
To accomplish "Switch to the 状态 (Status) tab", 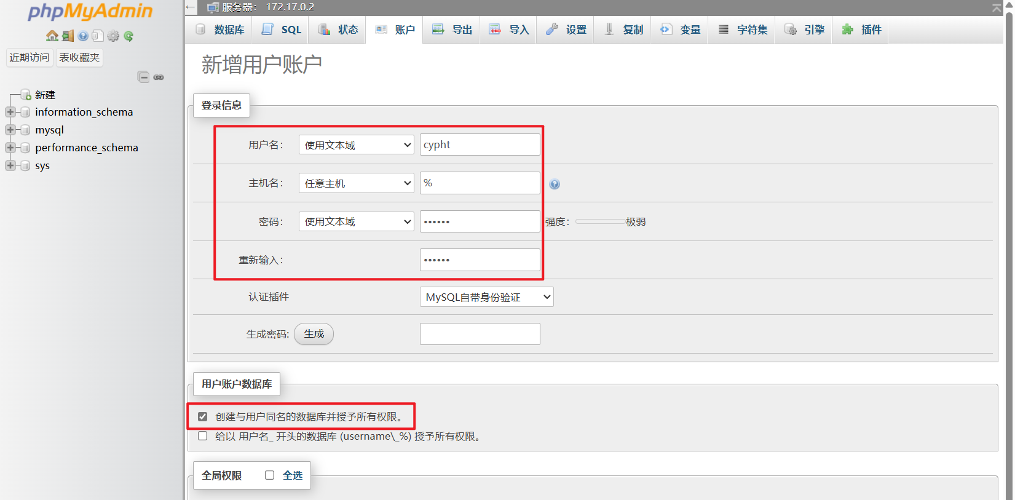I will (x=338, y=30).
